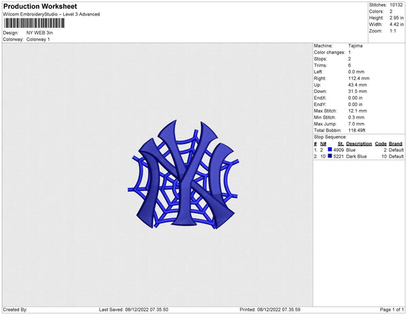Click the Machine value 'Tajima'
The height and width of the screenshot is (315, 407).
355,45
